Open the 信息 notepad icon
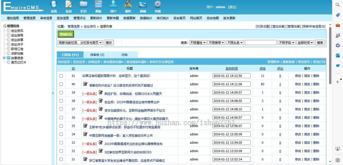 click(x=69, y=4)
